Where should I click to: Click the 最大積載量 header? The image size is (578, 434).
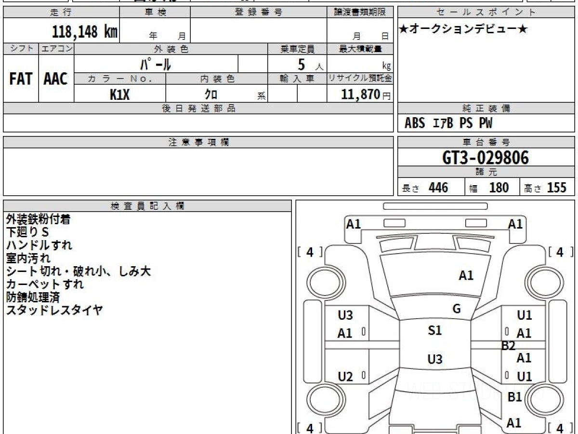tap(360, 49)
